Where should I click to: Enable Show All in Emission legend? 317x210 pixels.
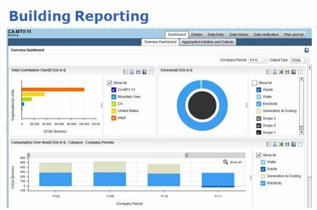tap(255, 82)
